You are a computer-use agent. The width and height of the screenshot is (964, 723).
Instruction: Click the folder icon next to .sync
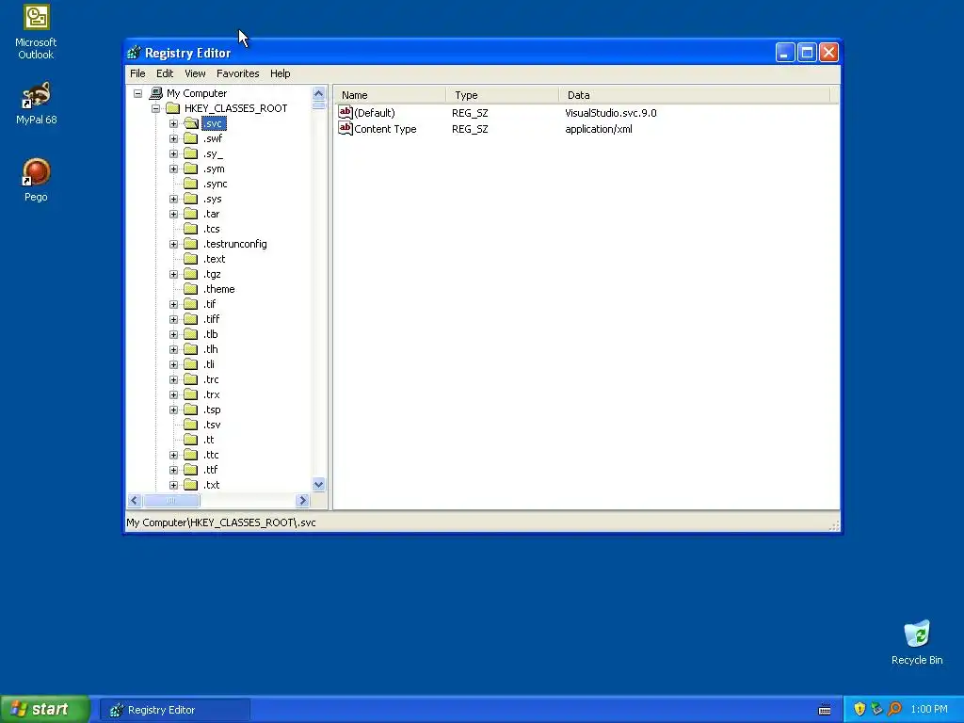point(190,184)
